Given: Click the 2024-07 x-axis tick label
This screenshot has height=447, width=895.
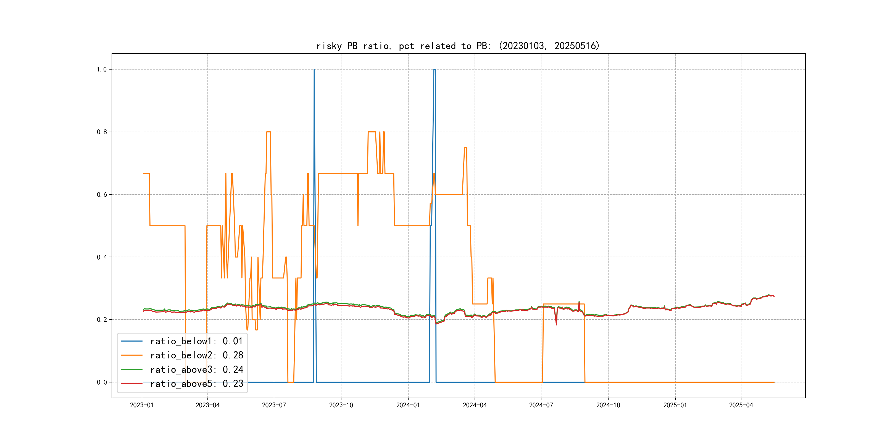Looking at the screenshot, I should pos(541,405).
